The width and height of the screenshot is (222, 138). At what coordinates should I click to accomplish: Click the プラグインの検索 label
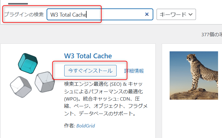[24, 14]
